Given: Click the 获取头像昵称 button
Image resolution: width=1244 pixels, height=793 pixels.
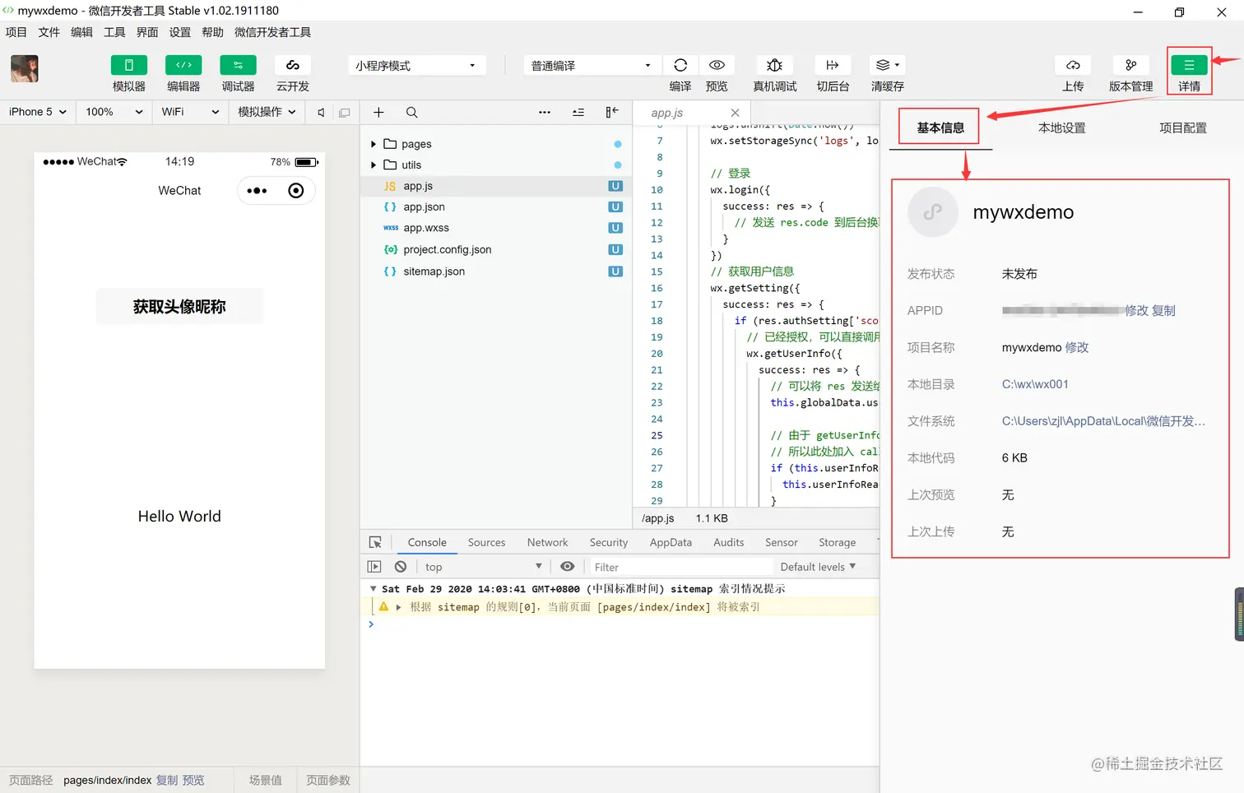Looking at the screenshot, I should pos(179,307).
